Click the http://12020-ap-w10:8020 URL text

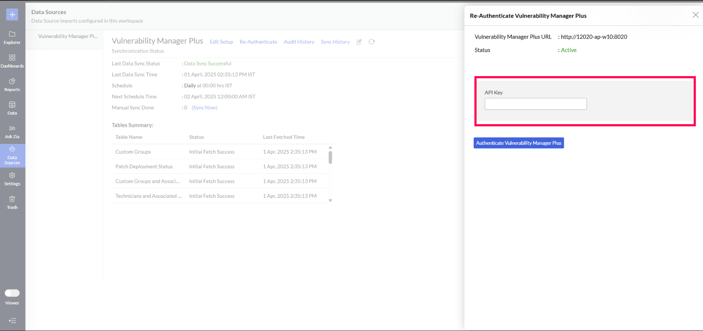pyautogui.click(x=594, y=37)
